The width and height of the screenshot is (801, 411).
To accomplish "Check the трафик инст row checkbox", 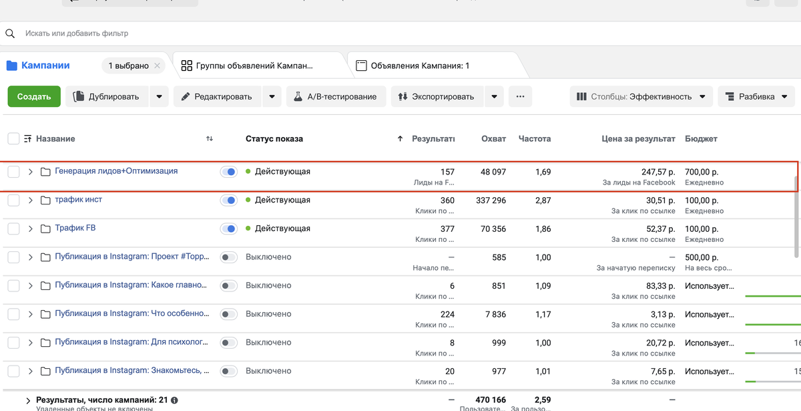I will (13, 200).
